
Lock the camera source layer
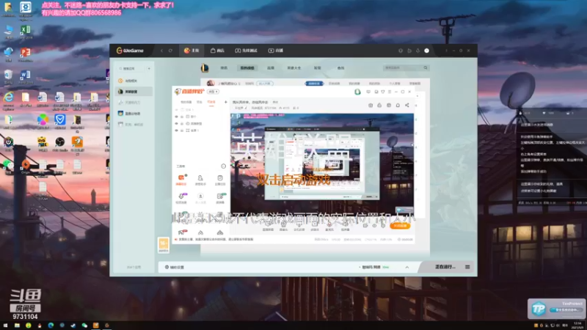click(x=182, y=123)
